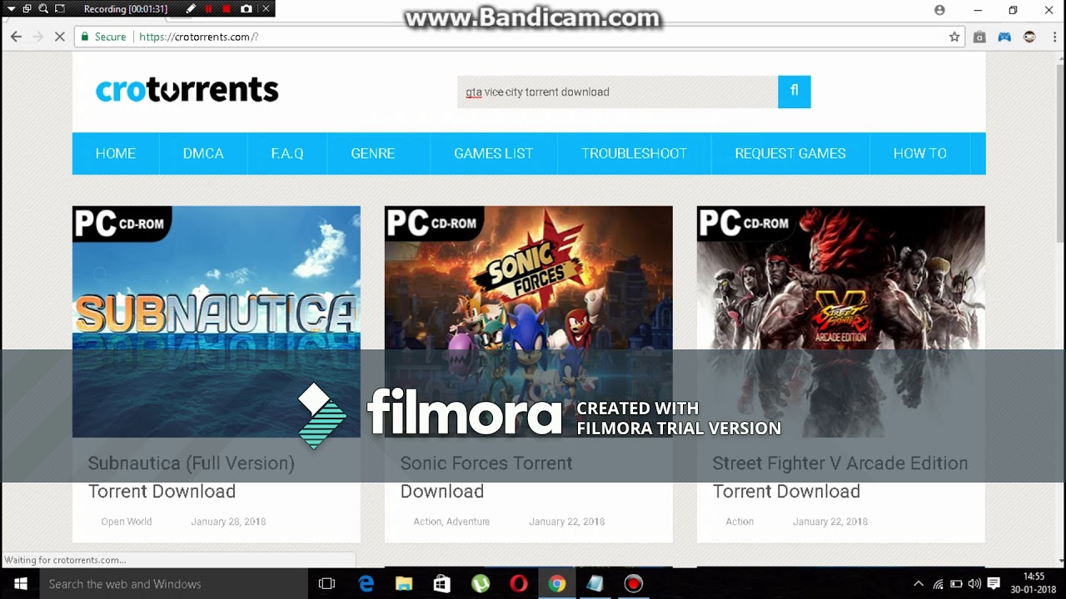The image size is (1066, 599).
Task: Click the browser forward arrow
Action: (x=37, y=37)
